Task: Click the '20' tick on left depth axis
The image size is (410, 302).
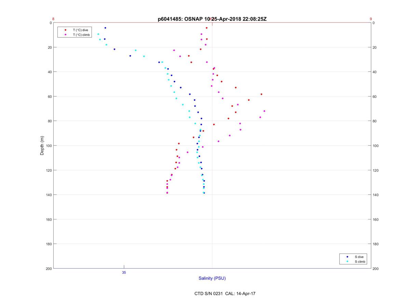Action: 50,47
